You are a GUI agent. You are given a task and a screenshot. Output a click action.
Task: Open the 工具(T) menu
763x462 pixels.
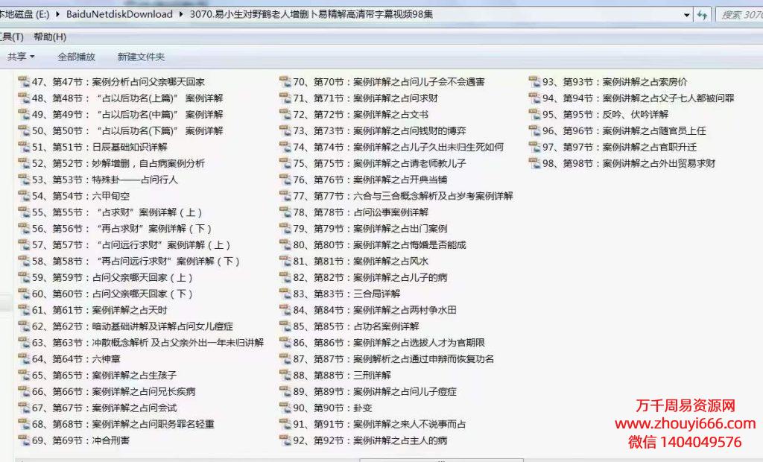coord(11,37)
